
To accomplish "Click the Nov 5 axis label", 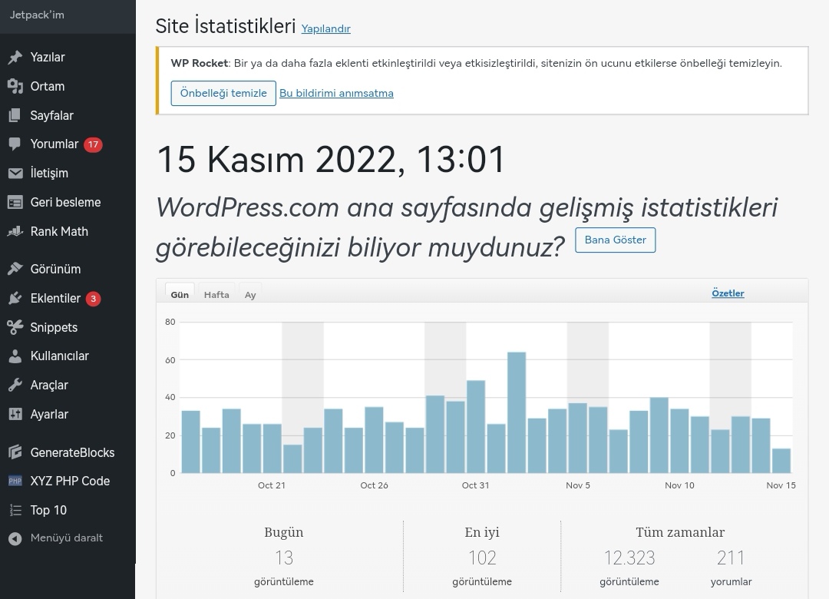I will point(578,485).
